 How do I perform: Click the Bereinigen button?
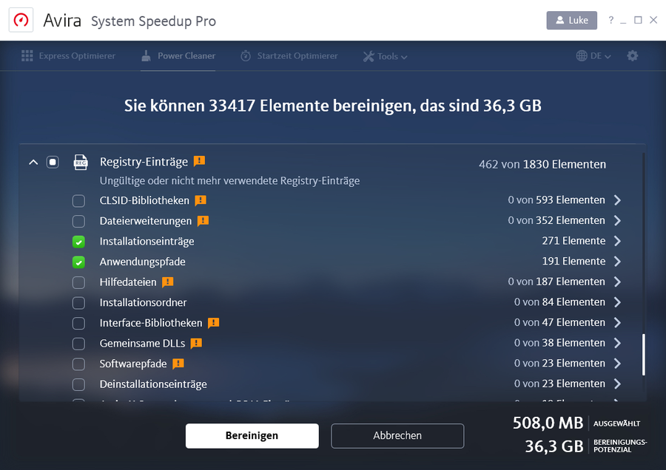click(x=252, y=436)
